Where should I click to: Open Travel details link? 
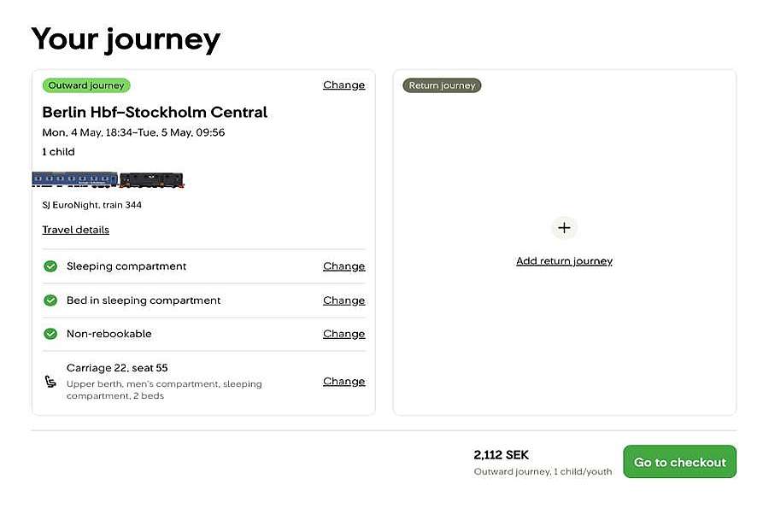point(76,230)
